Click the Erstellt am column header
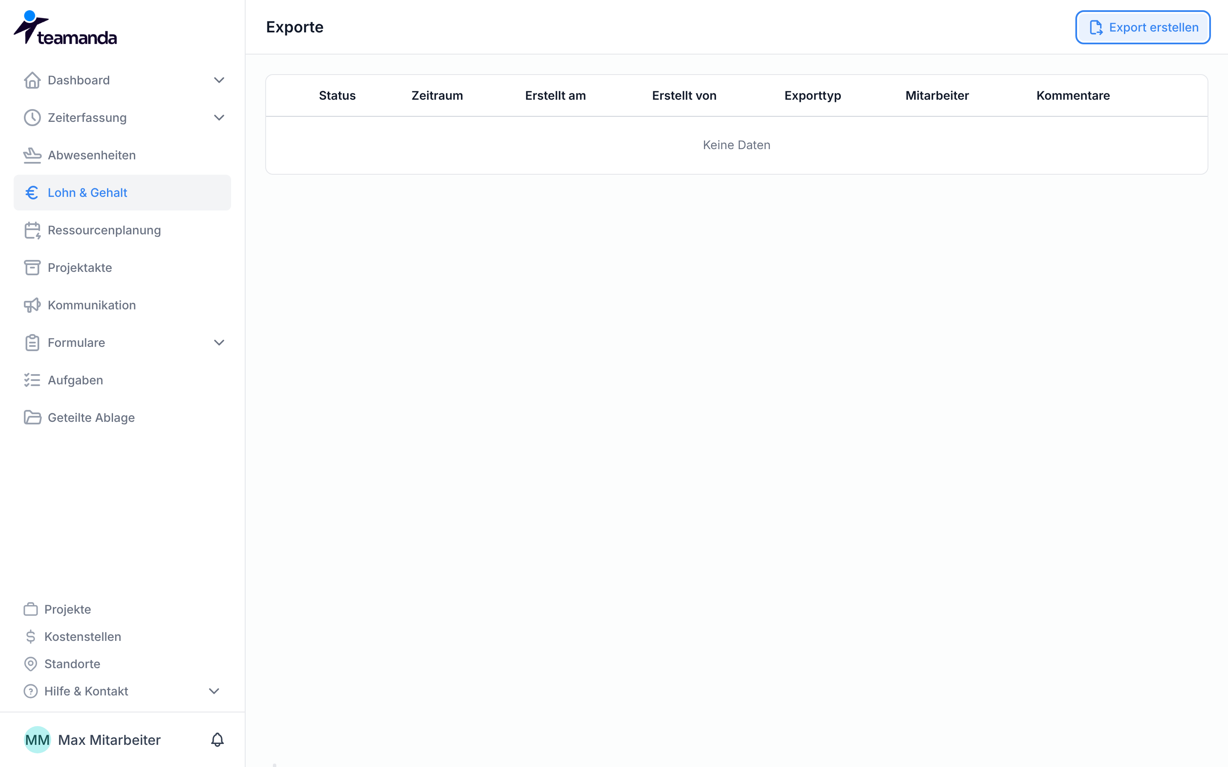The image size is (1228, 767). pos(556,96)
